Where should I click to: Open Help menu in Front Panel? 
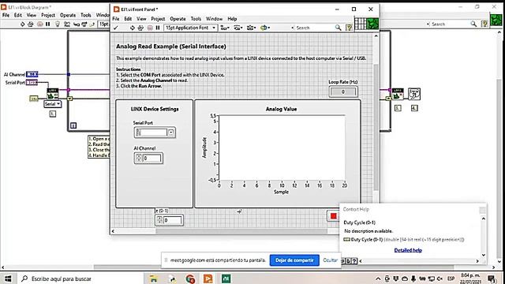232,19
